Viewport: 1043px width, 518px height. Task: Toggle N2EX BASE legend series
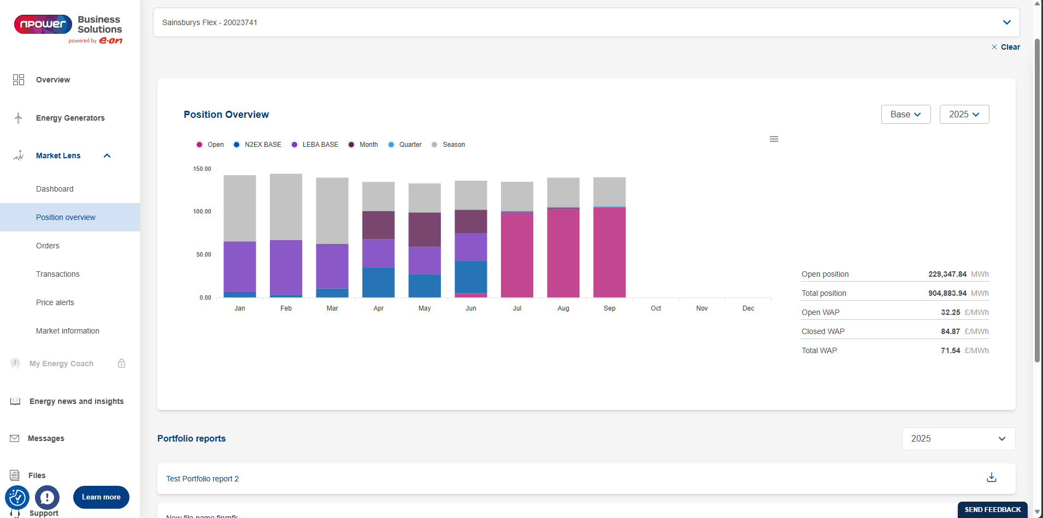(x=257, y=145)
